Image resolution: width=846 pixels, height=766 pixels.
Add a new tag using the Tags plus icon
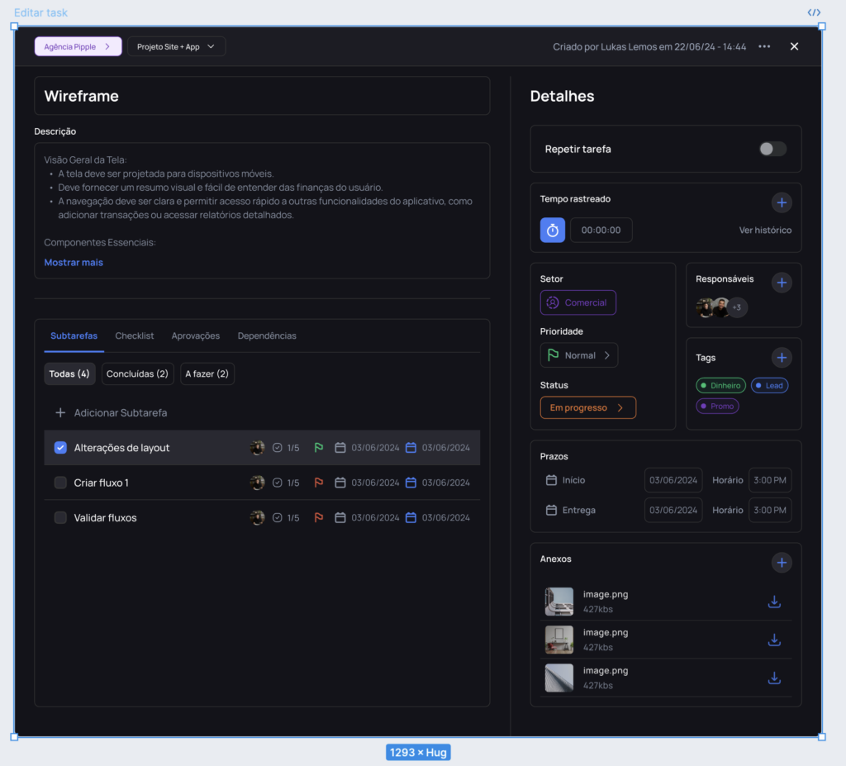[x=782, y=357]
